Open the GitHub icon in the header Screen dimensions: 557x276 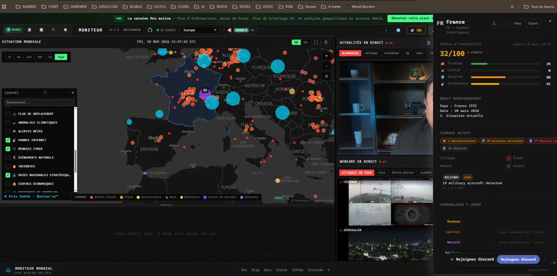pyautogui.click(x=150, y=30)
